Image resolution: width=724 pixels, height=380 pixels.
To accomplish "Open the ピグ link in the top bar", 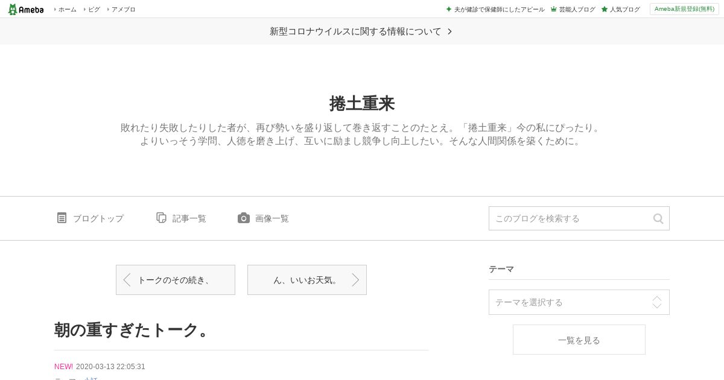I will click(94, 9).
